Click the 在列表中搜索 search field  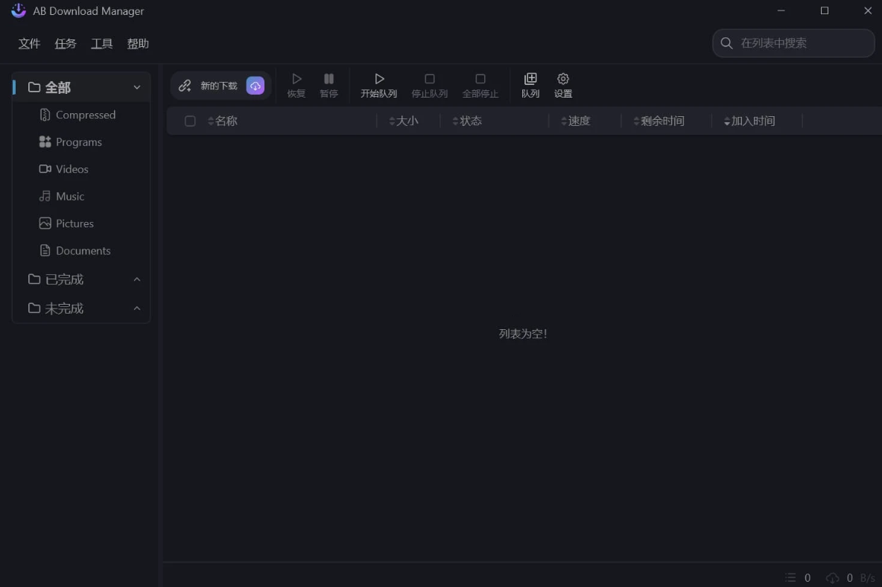[792, 43]
